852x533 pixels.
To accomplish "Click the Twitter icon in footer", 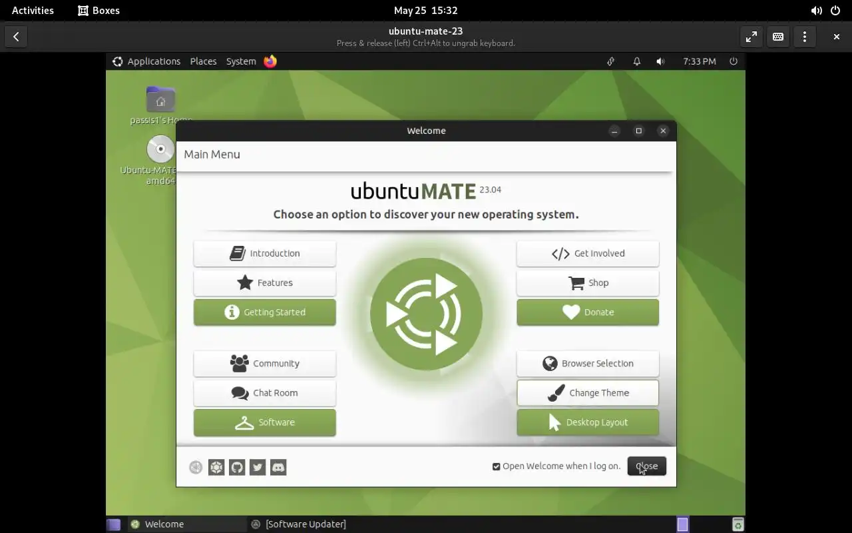I will (x=258, y=467).
